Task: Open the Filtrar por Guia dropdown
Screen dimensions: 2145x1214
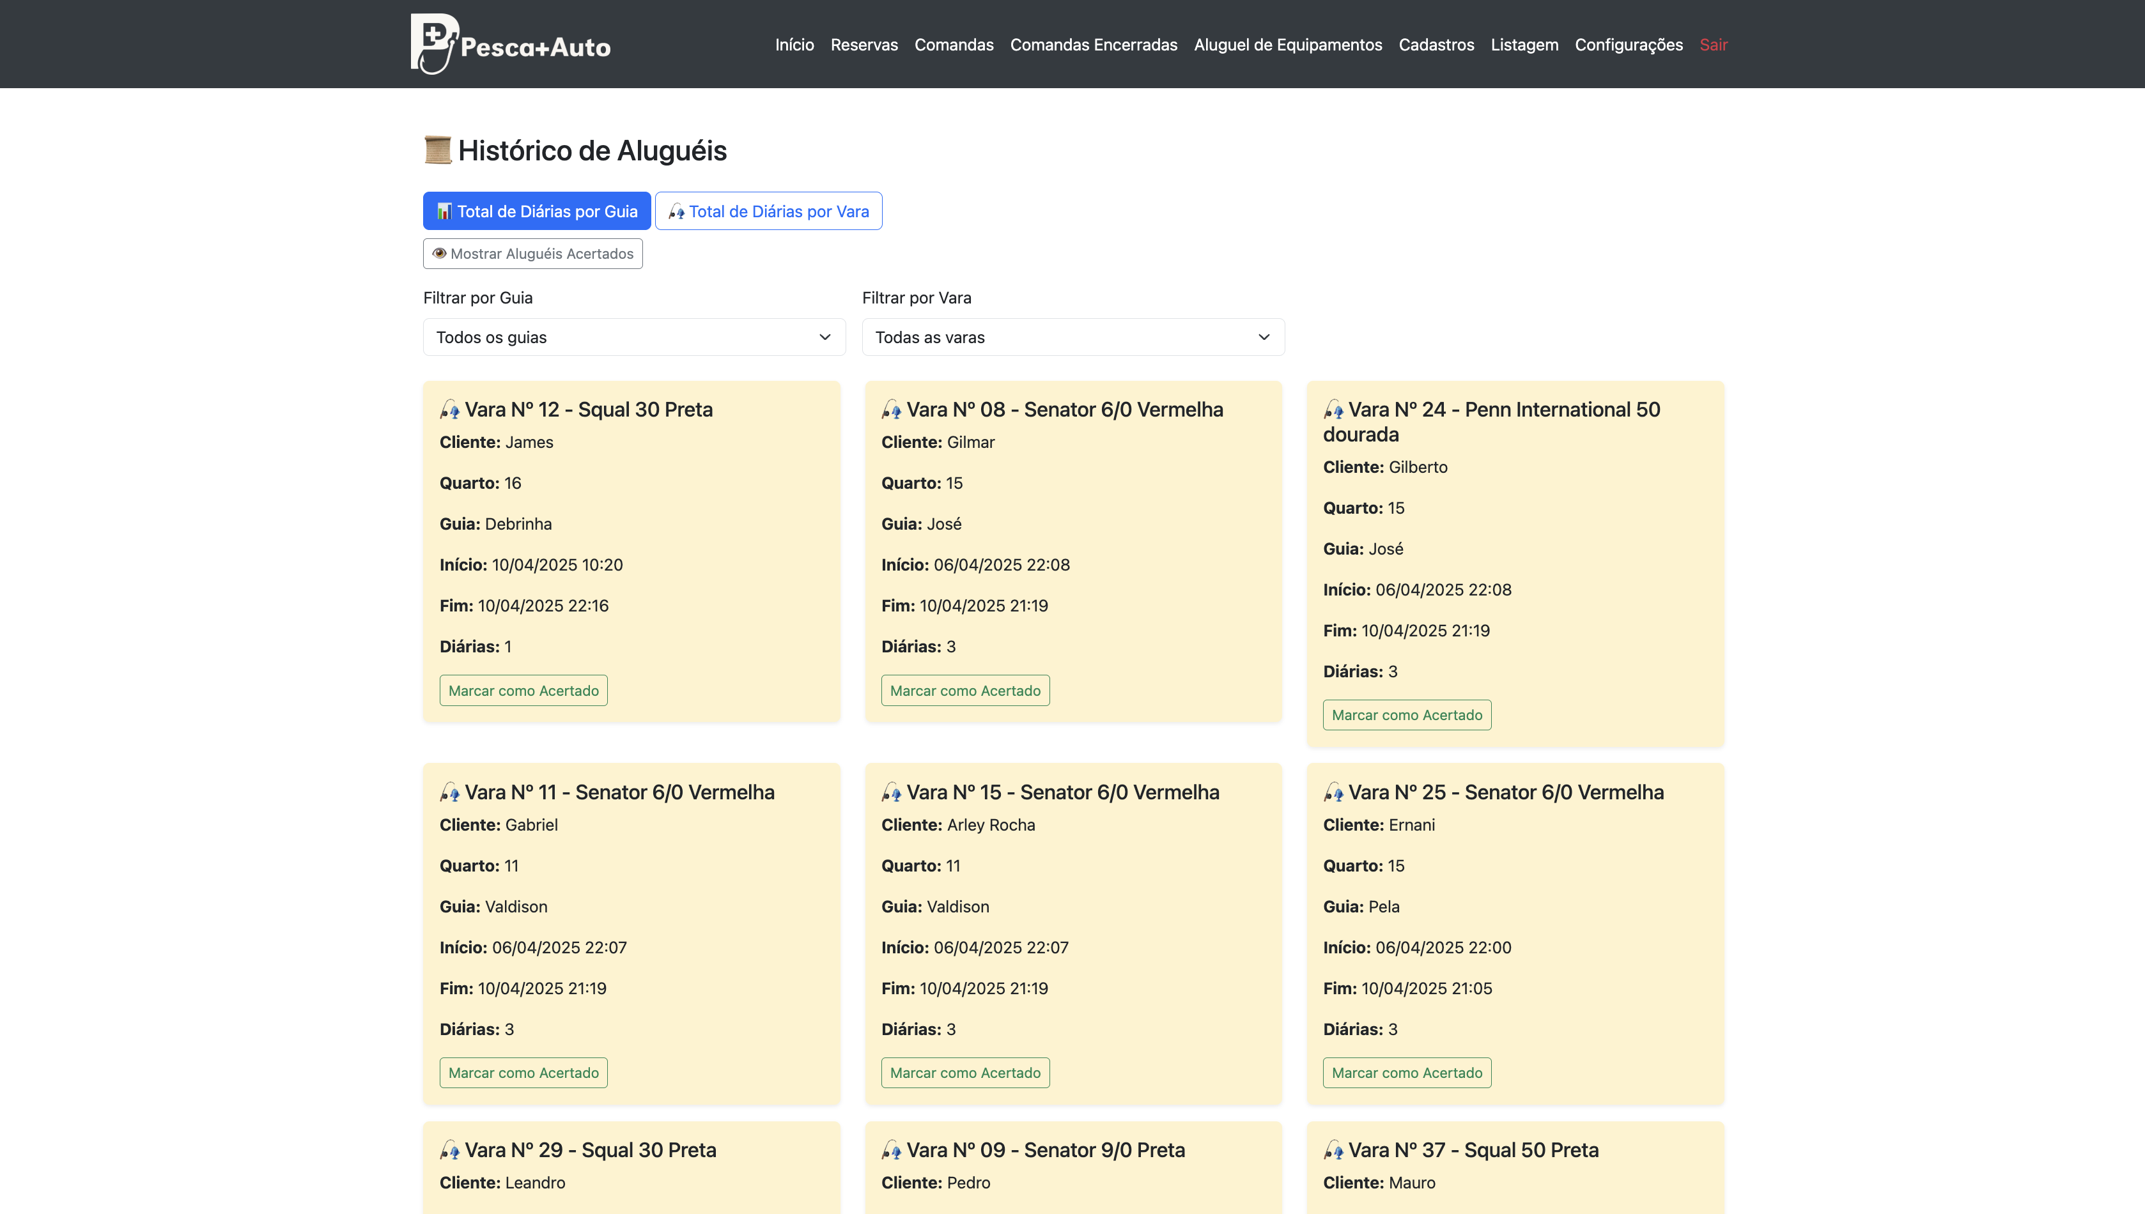Action: (x=634, y=337)
